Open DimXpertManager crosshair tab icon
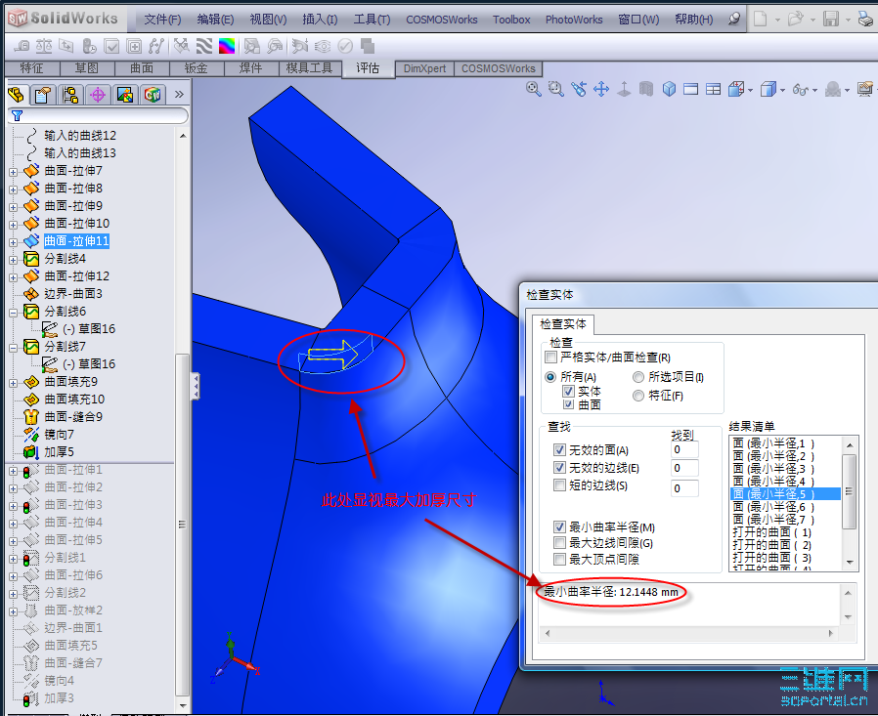Viewport: 878px width, 716px height. (x=98, y=95)
